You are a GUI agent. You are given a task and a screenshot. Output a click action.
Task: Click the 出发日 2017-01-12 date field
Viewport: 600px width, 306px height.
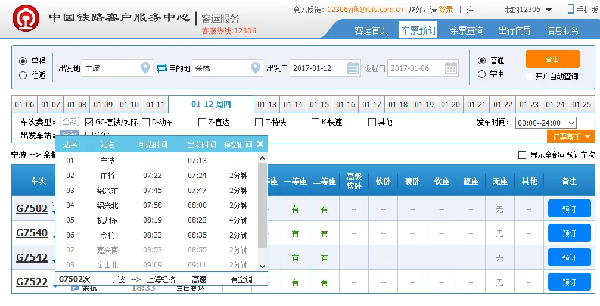click(325, 68)
